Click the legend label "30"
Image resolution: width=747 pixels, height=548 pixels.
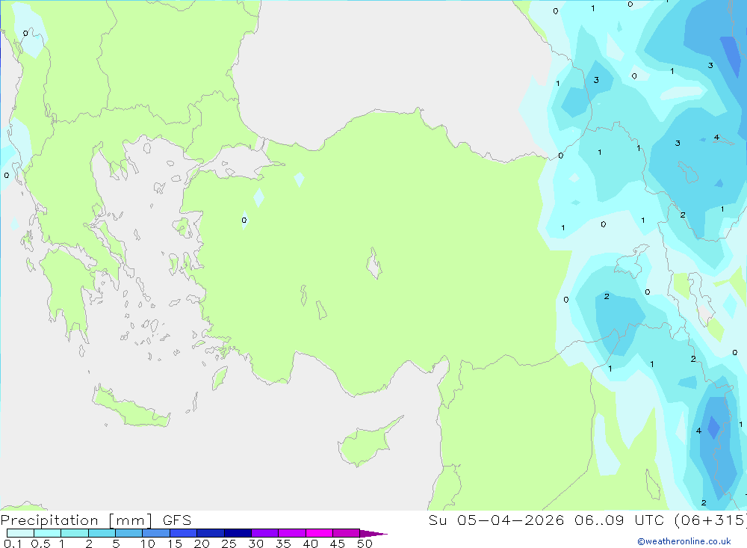(256, 544)
